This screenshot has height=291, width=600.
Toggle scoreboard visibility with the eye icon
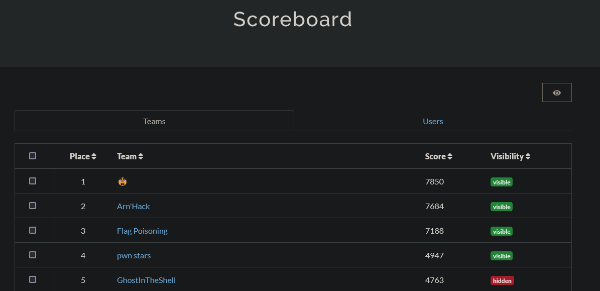[556, 92]
